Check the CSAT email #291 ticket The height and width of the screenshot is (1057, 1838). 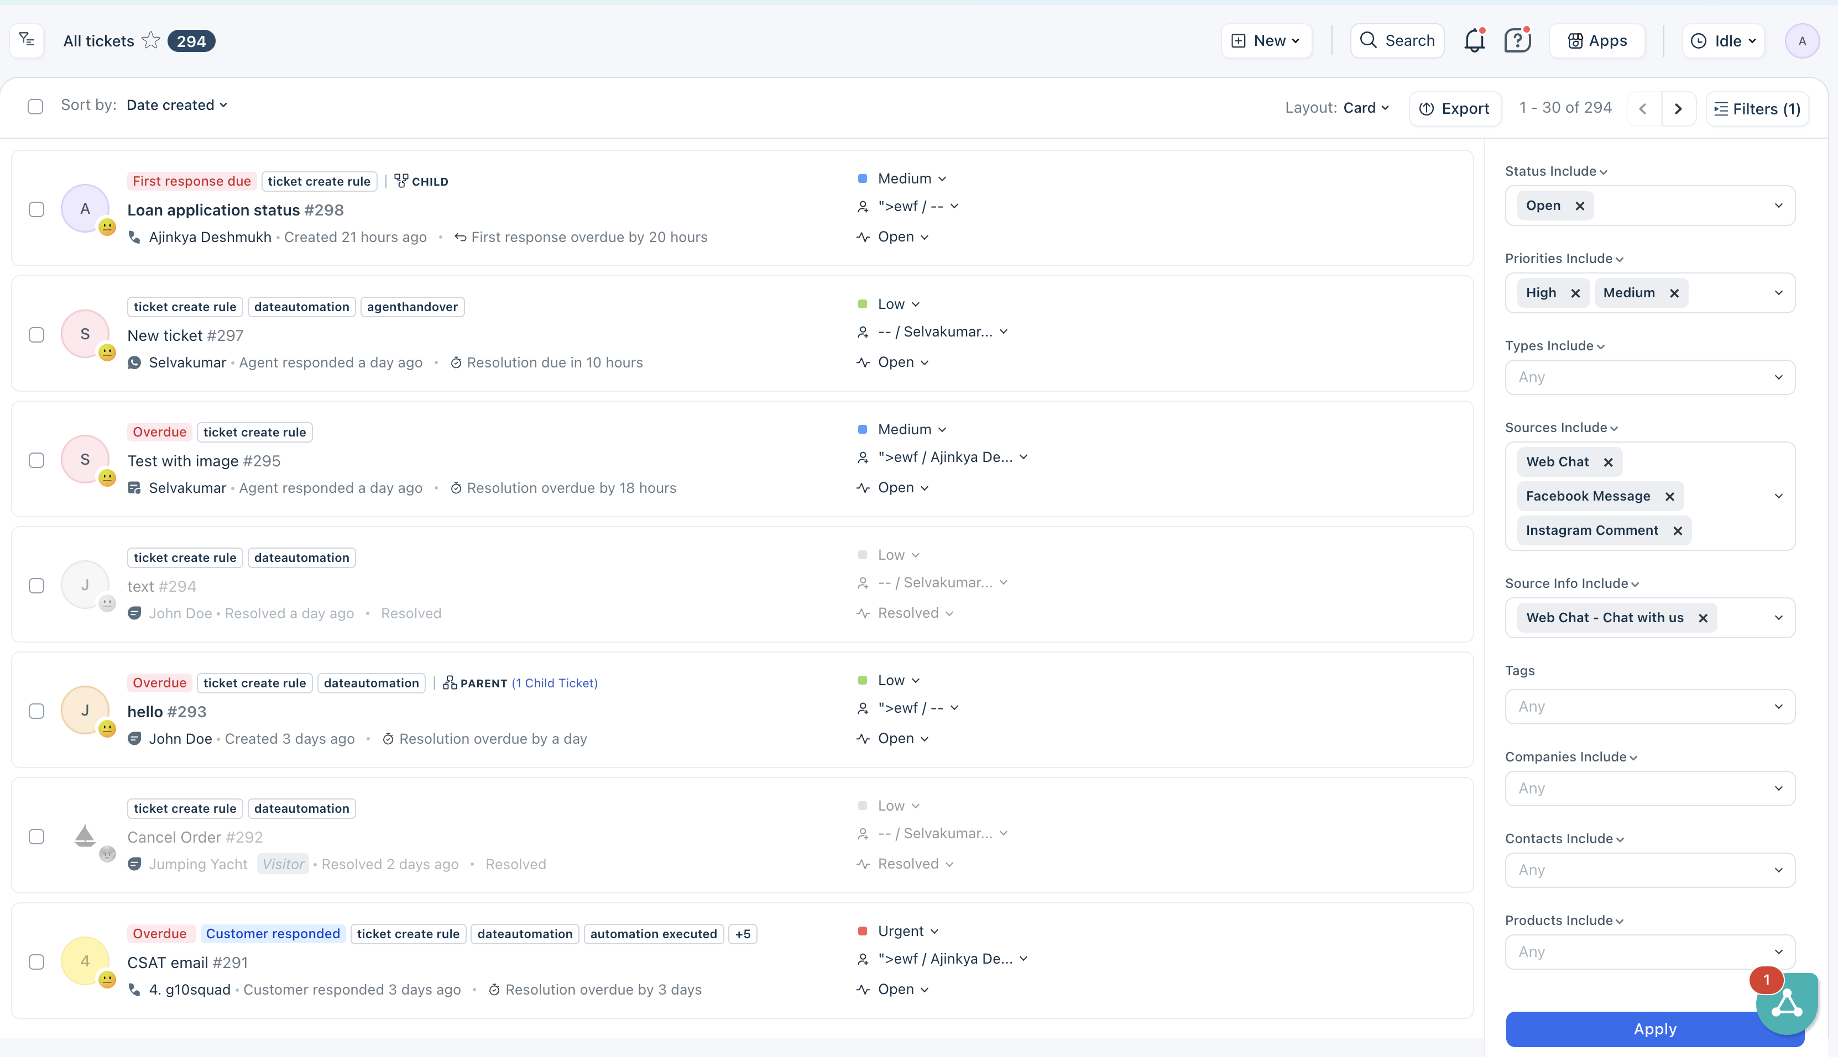pyautogui.click(x=36, y=963)
